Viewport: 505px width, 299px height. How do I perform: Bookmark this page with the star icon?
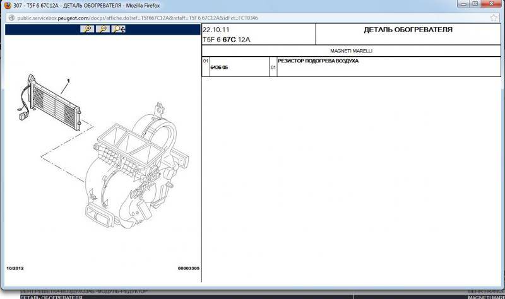point(493,18)
